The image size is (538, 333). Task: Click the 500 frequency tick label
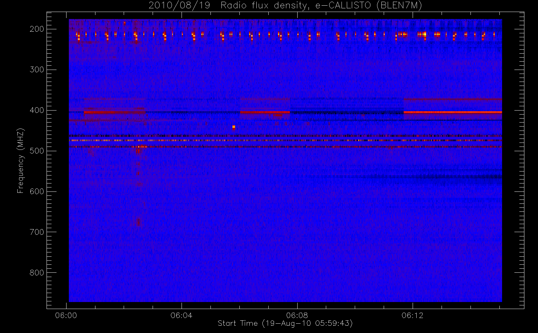(37, 151)
